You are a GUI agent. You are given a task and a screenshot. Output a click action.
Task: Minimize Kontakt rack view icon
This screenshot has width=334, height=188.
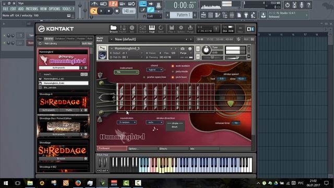[x=240, y=29]
